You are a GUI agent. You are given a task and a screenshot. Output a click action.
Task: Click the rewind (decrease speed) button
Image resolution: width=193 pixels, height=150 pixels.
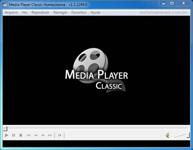click(36, 135)
